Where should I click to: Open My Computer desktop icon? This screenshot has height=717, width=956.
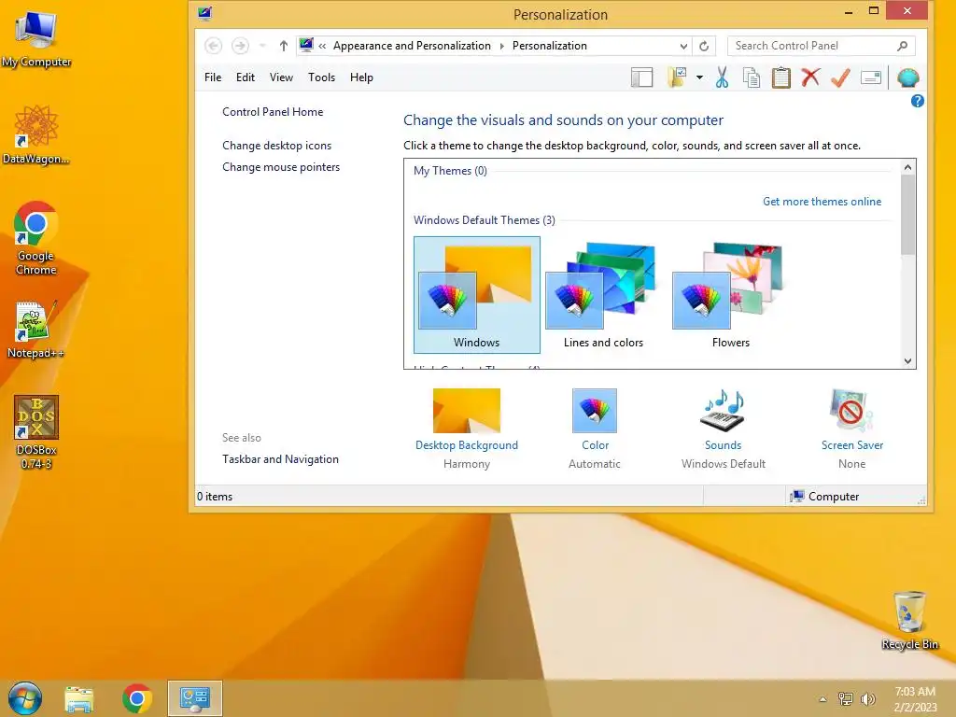point(36,39)
